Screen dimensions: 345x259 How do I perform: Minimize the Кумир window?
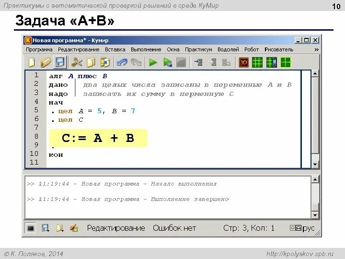[x=298, y=40]
